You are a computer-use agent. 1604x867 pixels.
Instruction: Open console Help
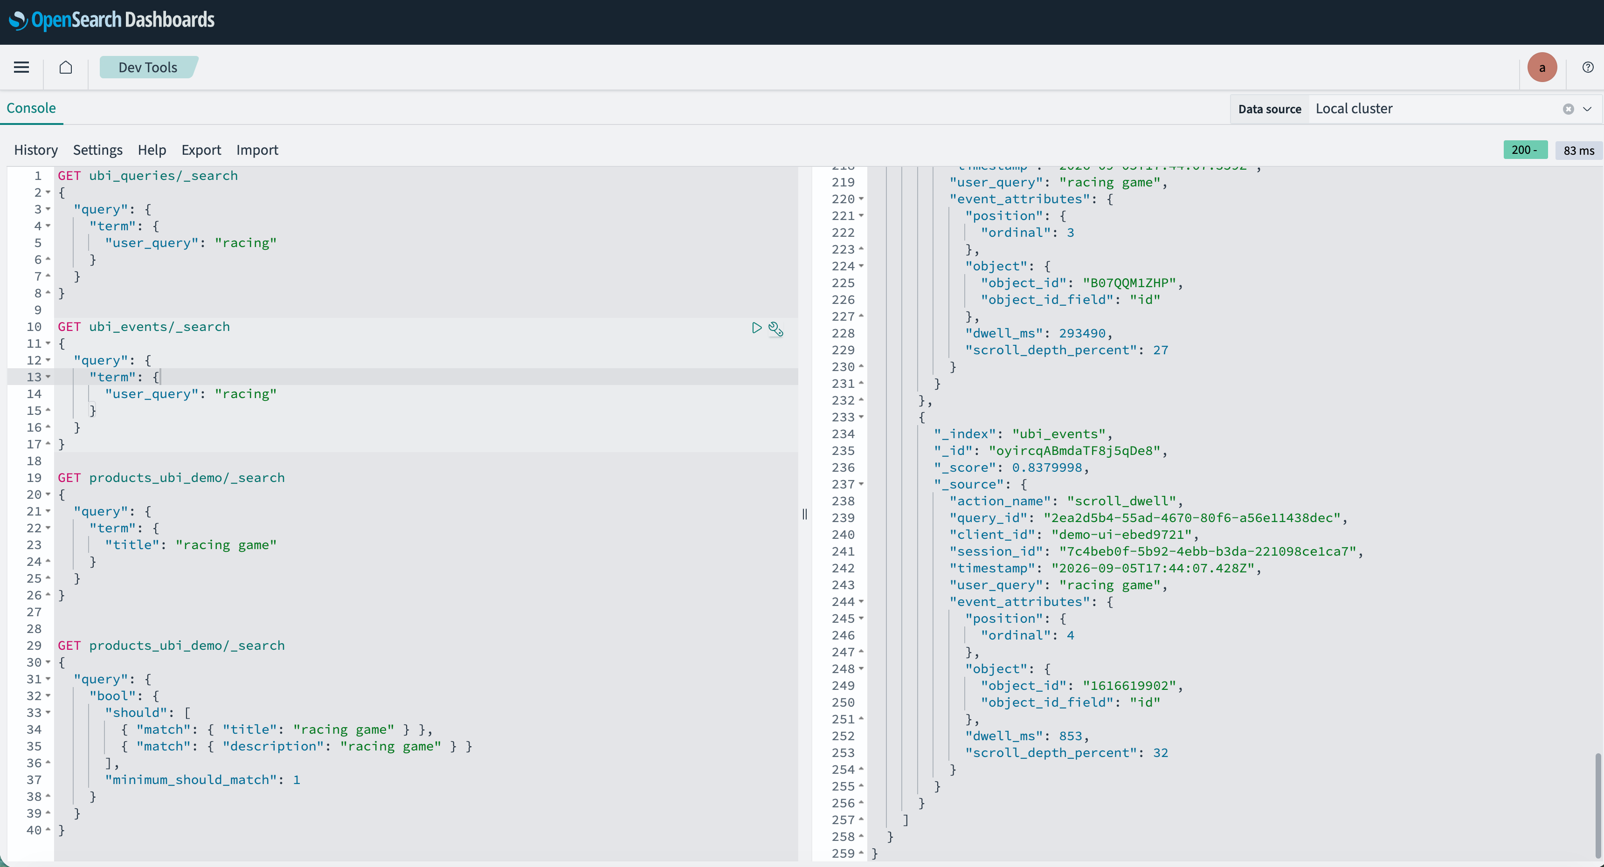(x=152, y=150)
